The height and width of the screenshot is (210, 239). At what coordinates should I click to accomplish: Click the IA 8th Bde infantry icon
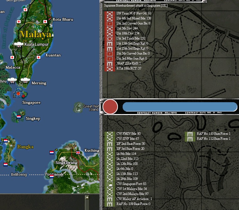tap(110, 154)
